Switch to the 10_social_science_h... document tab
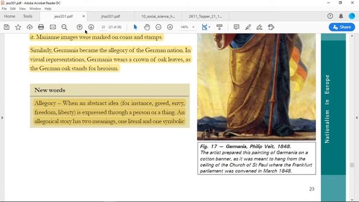Viewport: 359px width, 202px height. pos(158,16)
